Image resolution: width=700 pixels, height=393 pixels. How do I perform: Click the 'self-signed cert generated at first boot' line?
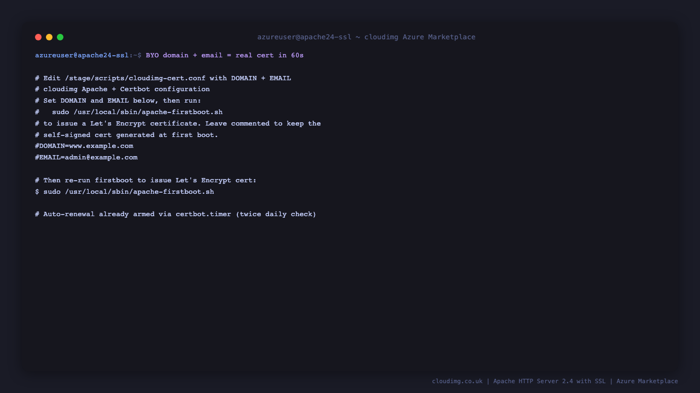point(127,135)
